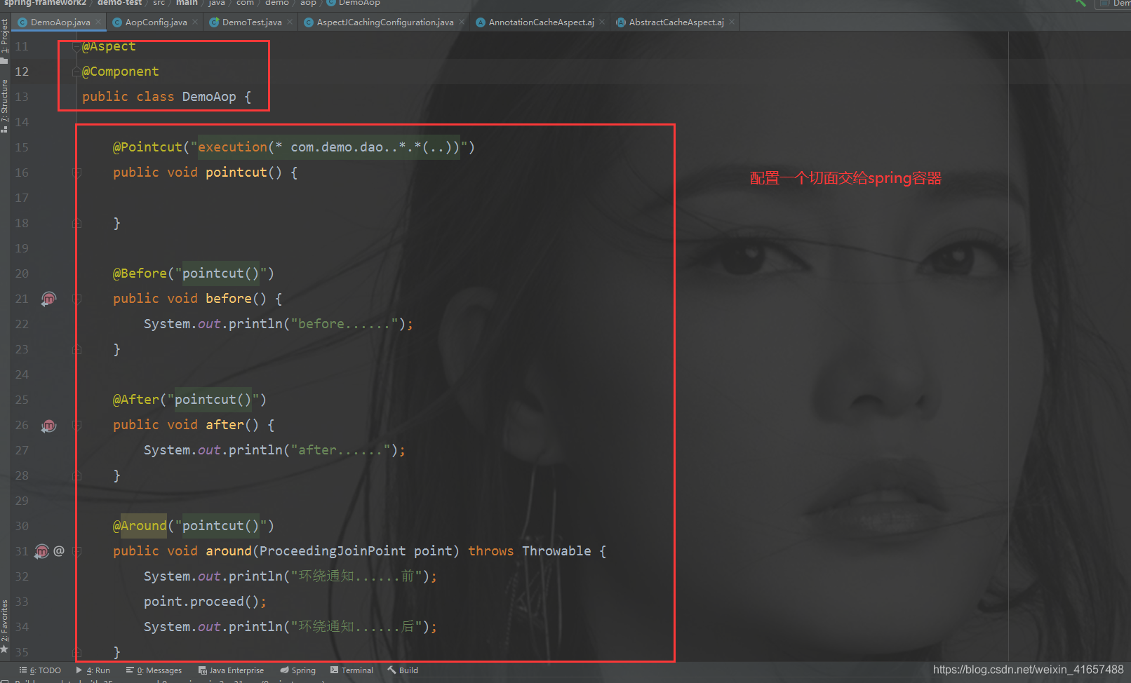Screen dimensions: 1131x683
Task: Click the aop breadcrumb segment
Action: pos(308,3)
